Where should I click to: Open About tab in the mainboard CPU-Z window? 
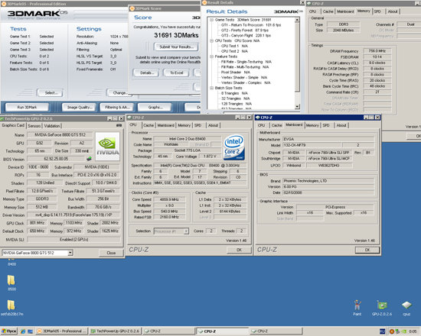pos(341,125)
